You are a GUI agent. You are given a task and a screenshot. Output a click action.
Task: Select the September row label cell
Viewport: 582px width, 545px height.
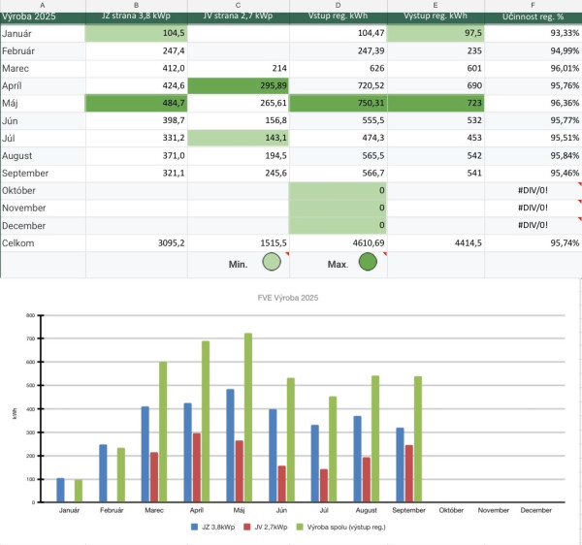tap(43, 173)
